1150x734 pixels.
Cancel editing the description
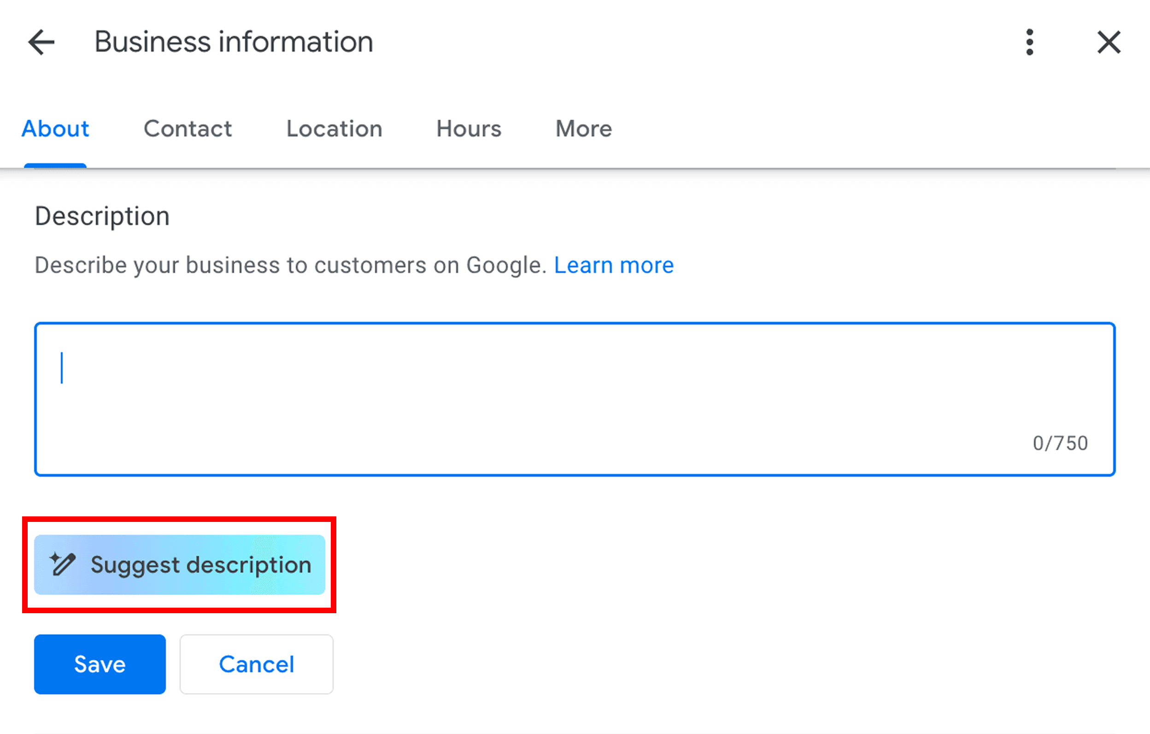pos(257,664)
